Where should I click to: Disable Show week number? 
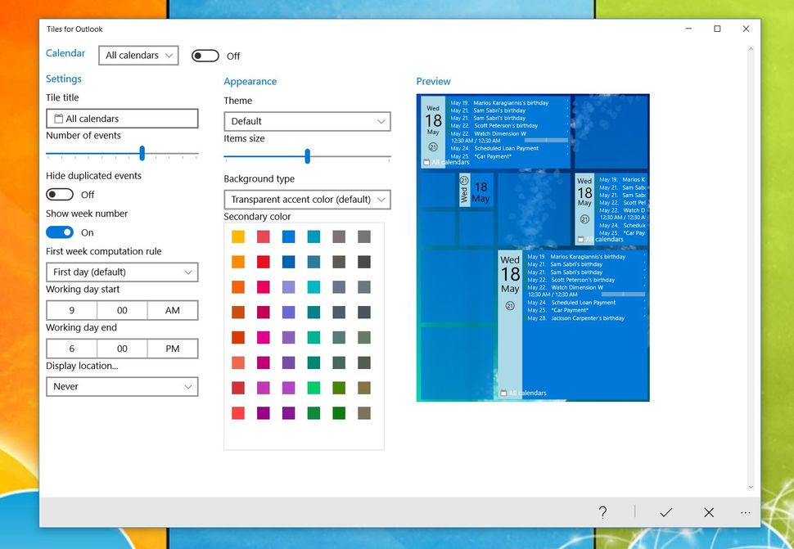coord(60,232)
